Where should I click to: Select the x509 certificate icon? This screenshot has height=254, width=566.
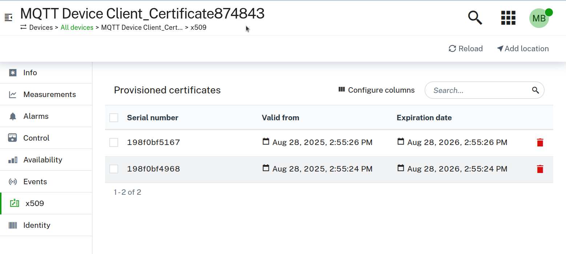coord(14,203)
